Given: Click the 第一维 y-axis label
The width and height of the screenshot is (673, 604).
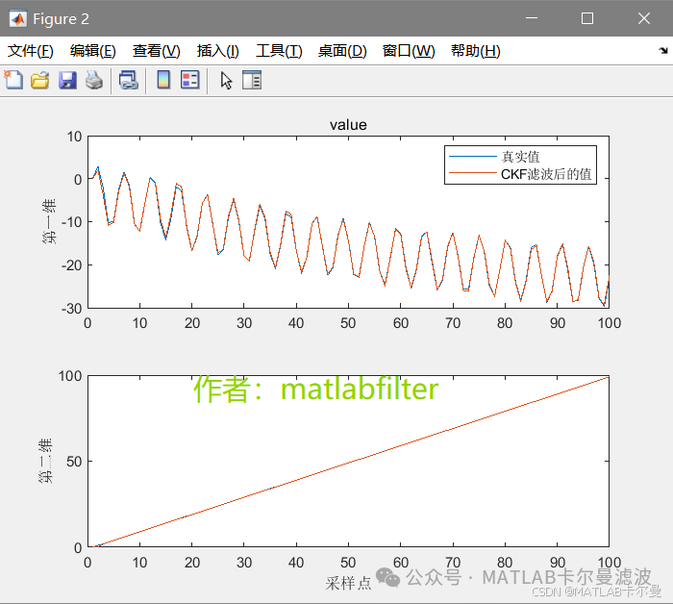Looking at the screenshot, I should (x=49, y=221).
